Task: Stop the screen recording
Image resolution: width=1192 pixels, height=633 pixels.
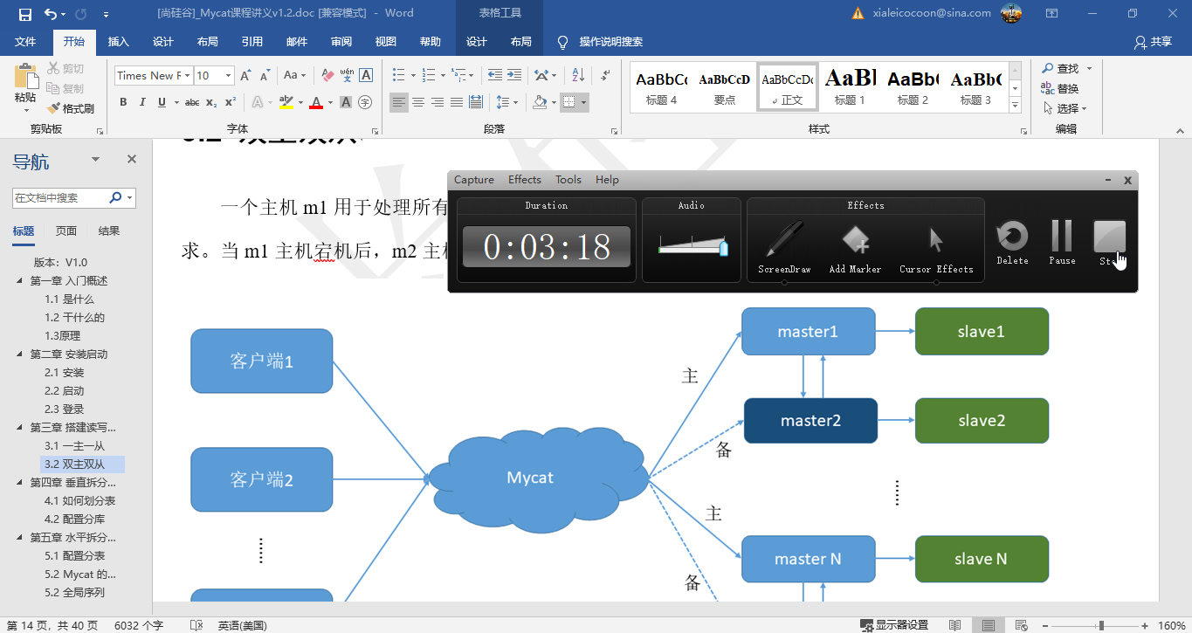Action: 1110,241
